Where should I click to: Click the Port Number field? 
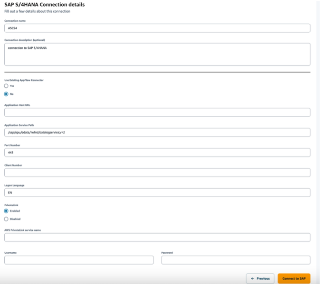click(x=157, y=153)
